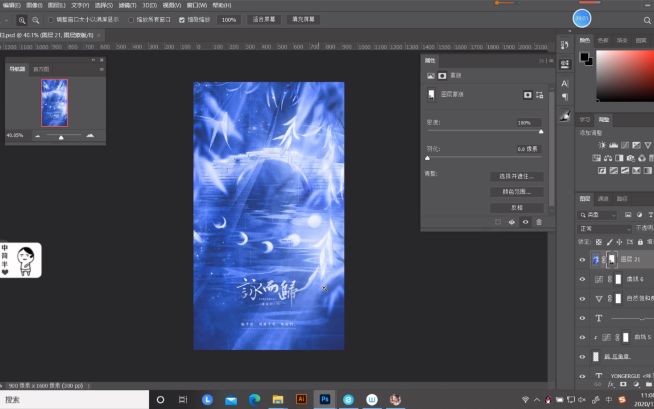Add a Posterize adjustment
Viewport: 654px width, 409px height.
pos(613,170)
